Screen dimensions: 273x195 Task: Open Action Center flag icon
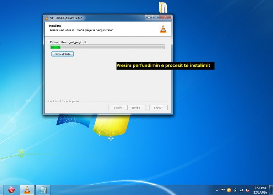(223, 190)
